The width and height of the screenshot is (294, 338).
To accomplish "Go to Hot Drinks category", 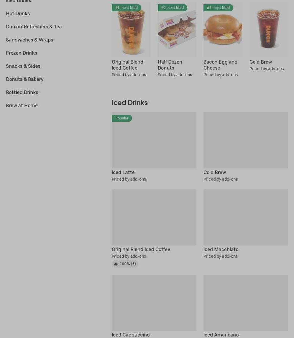I will (18, 13).
